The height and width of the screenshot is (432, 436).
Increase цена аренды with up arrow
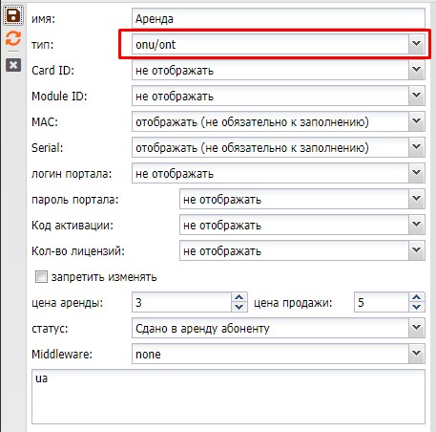(x=239, y=297)
